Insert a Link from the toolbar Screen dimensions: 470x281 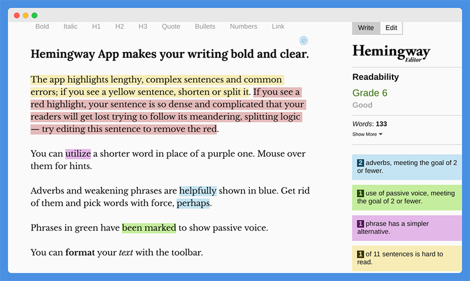pyautogui.click(x=278, y=26)
